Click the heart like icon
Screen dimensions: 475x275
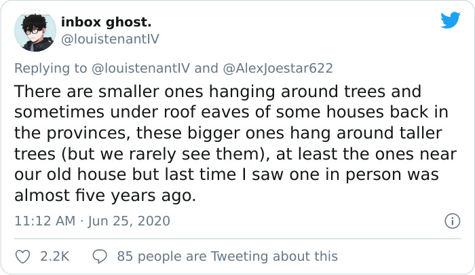[22, 256]
